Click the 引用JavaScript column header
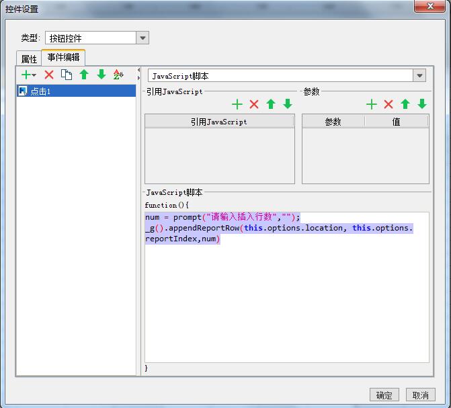This screenshot has width=451, height=408. (x=219, y=122)
